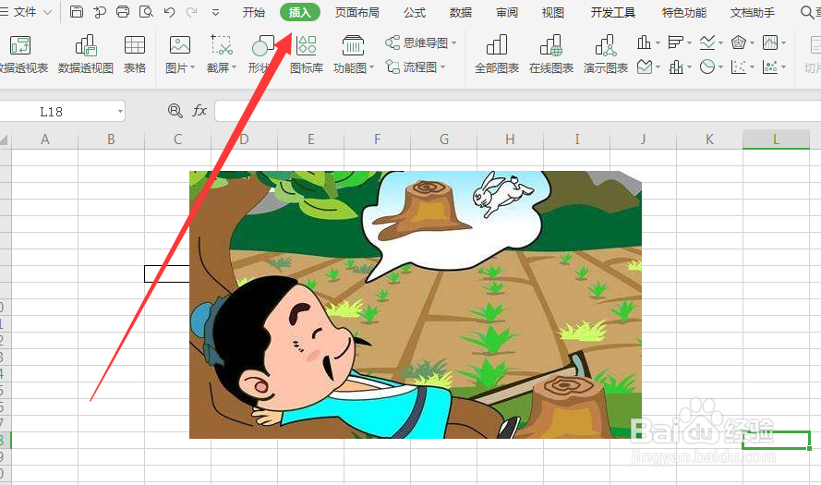Click the select-all corner of the sheet
Viewport: 821px width, 485px height.
pyautogui.click(x=5, y=139)
